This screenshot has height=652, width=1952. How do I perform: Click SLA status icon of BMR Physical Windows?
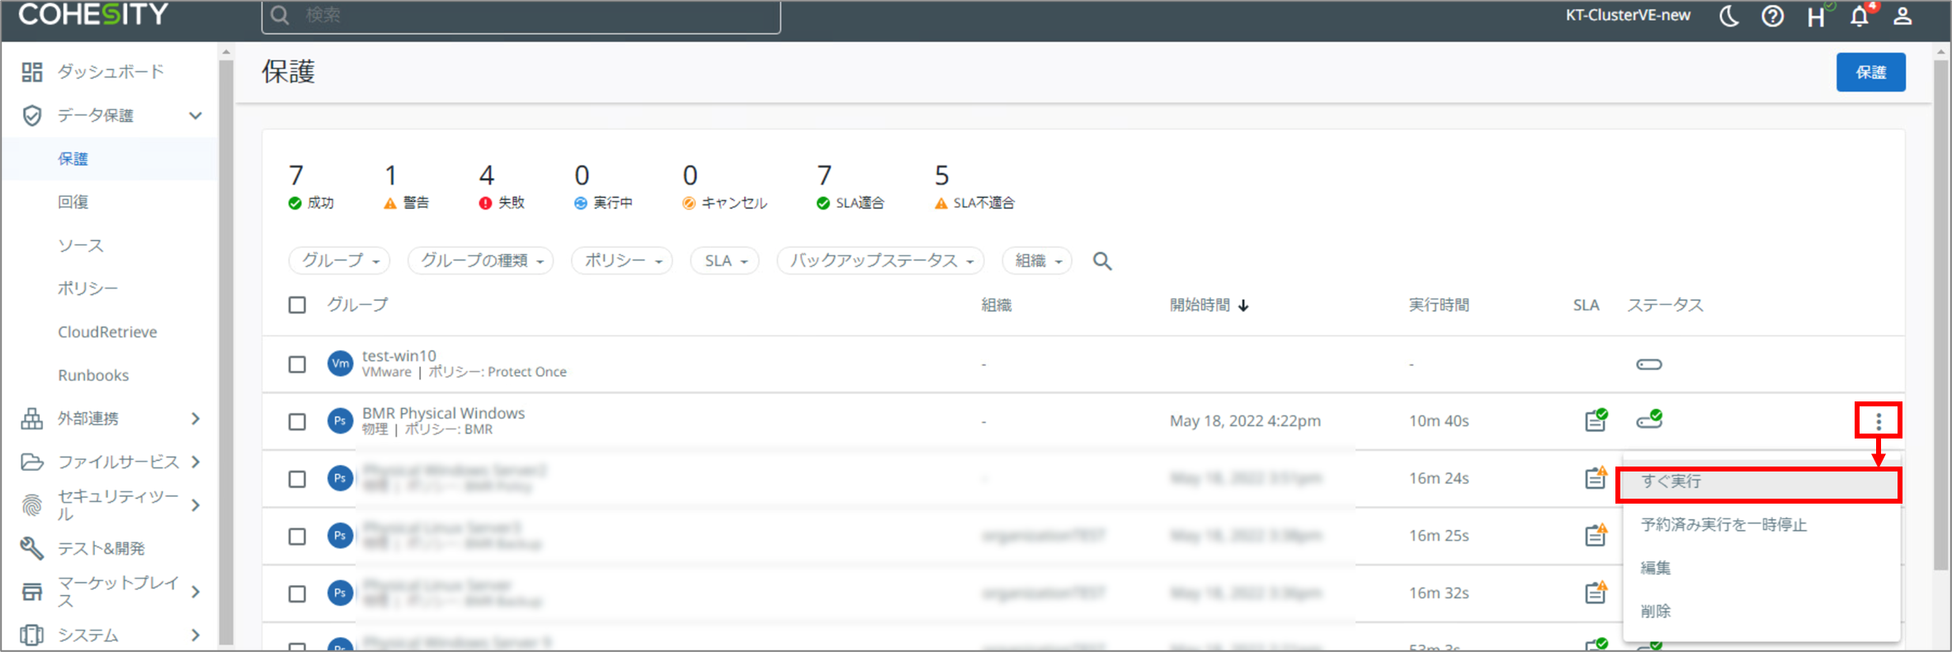(x=1596, y=420)
